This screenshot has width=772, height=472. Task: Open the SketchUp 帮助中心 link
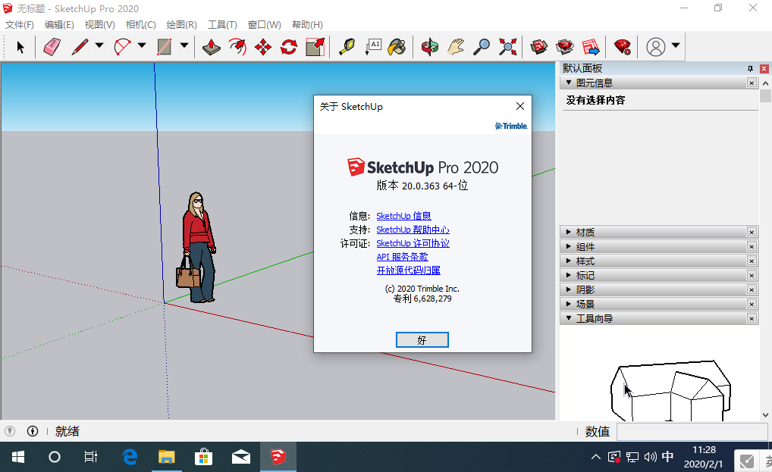pyautogui.click(x=413, y=230)
